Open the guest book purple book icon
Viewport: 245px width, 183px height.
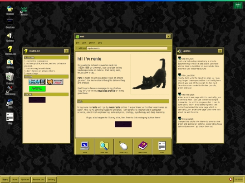point(142,145)
